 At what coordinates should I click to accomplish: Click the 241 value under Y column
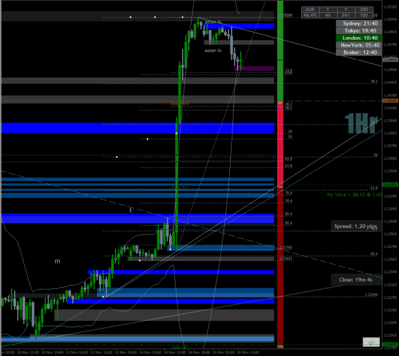tap(345, 15)
